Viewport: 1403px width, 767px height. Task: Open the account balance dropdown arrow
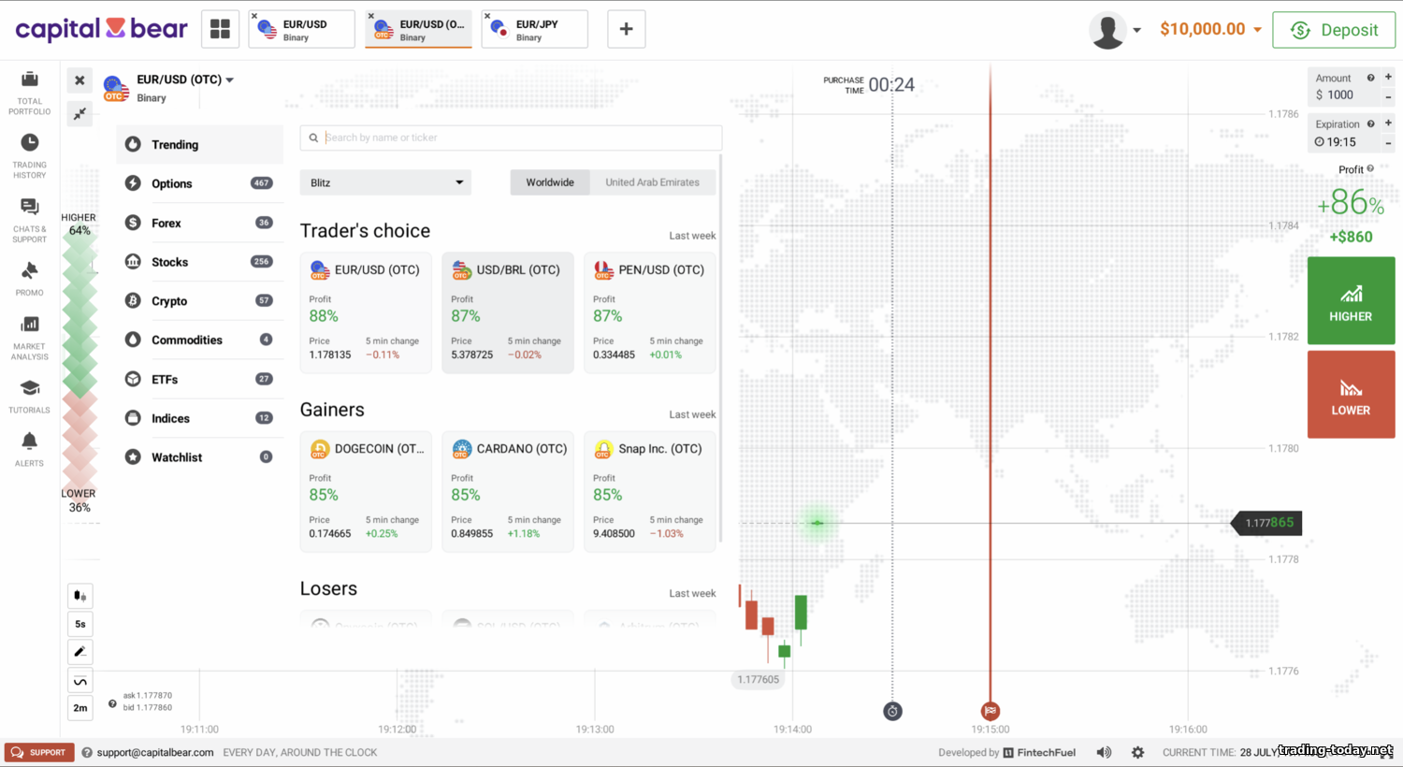(1257, 30)
